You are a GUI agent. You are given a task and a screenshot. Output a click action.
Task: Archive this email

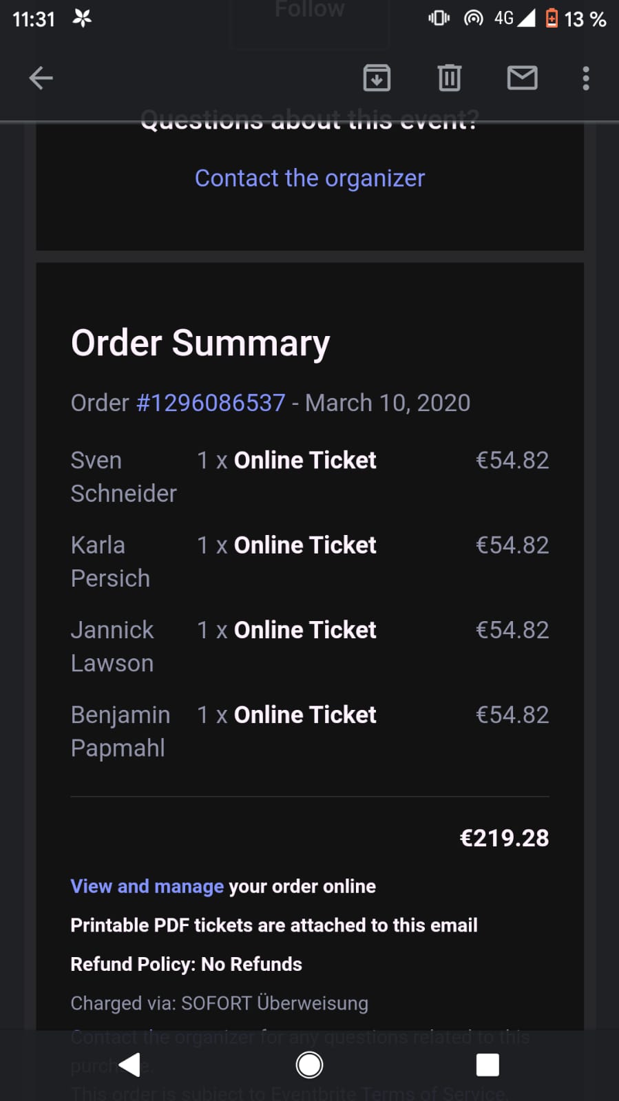(377, 78)
